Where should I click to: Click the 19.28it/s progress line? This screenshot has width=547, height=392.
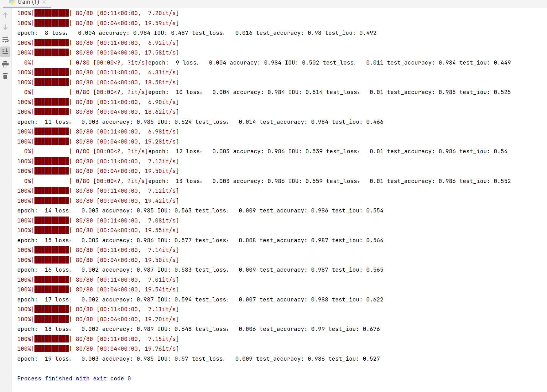coord(98,142)
